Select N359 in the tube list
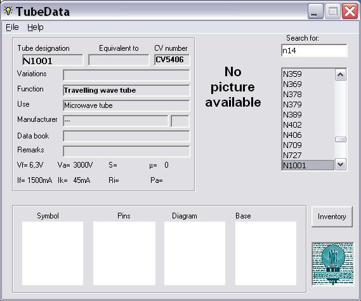The image size is (361, 301). 308,74
